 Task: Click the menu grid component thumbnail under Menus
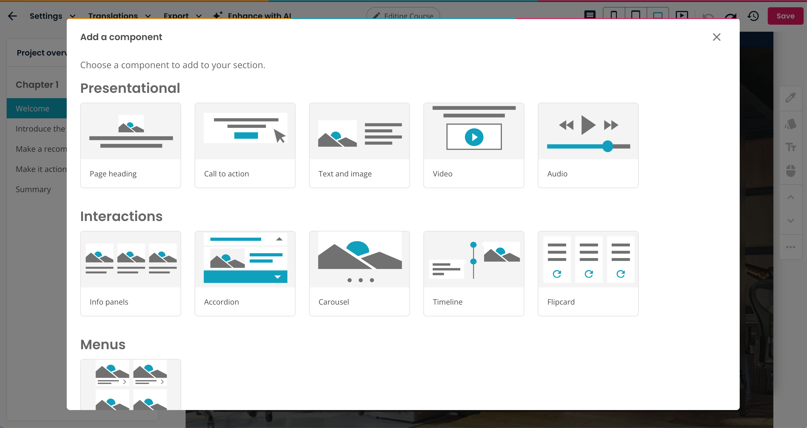(x=131, y=385)
